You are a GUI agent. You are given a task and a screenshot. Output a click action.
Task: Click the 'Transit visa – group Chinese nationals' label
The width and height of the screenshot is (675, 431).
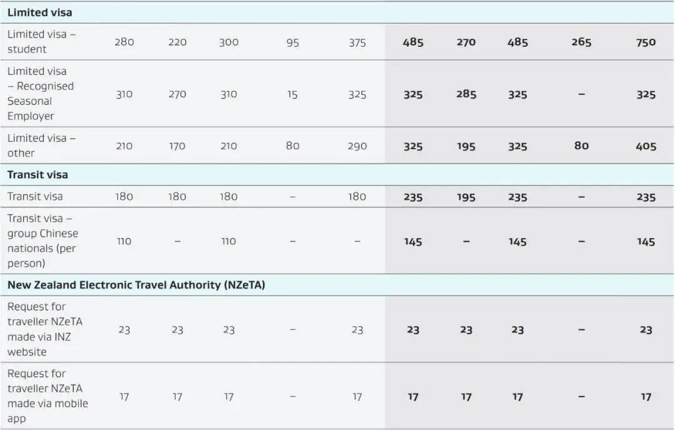42,241
